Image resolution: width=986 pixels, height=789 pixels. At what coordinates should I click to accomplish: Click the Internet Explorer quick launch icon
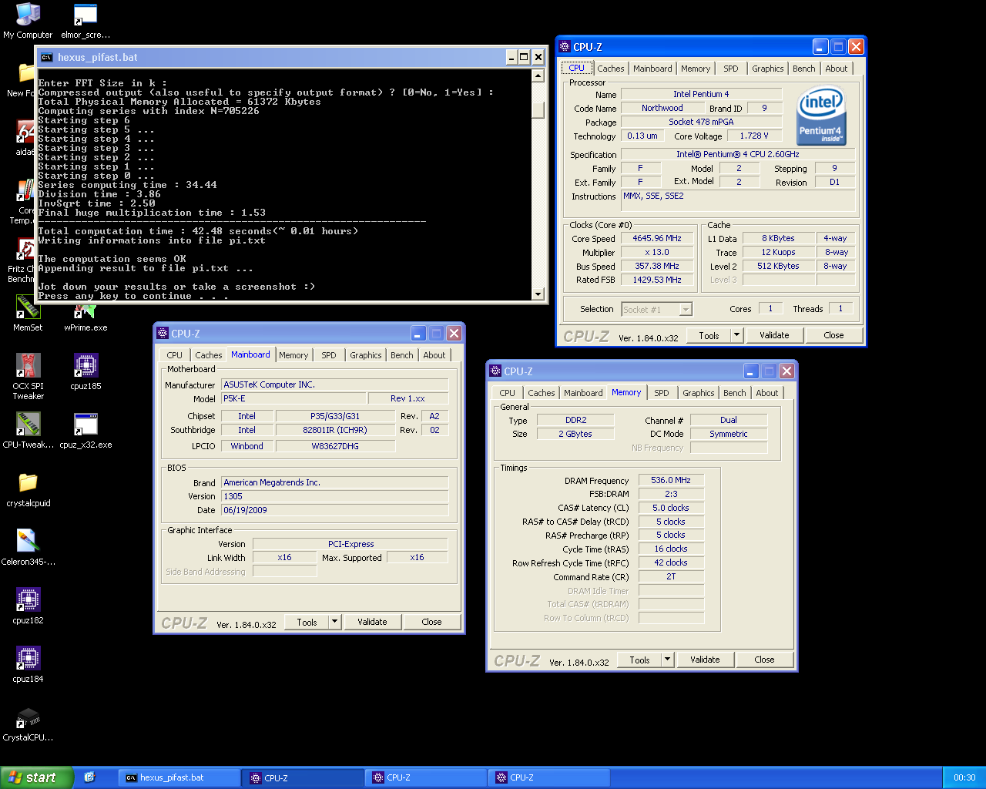click(x=89, y=777)
